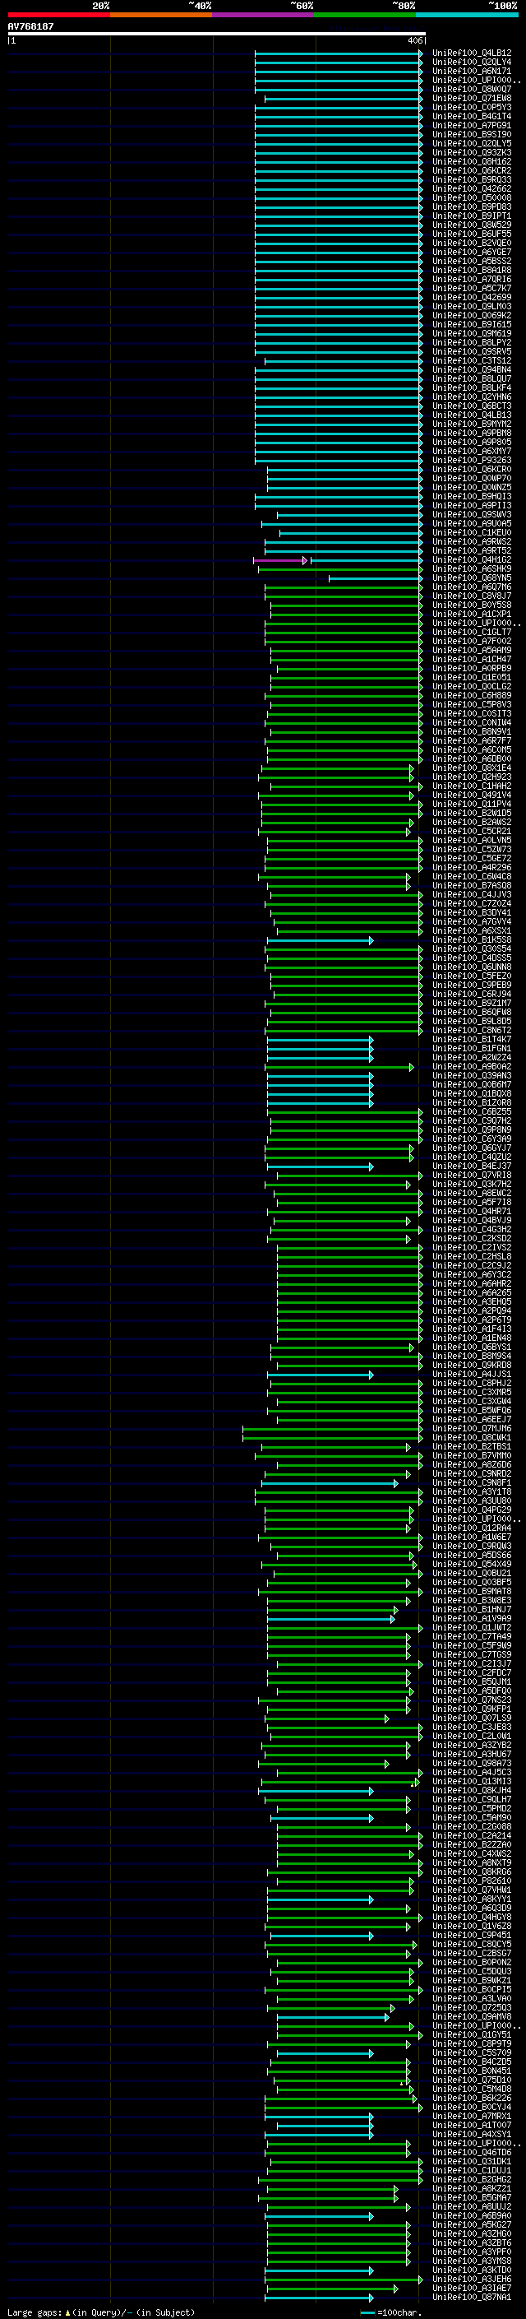Click the green alignment bar of UniRef100_A6SHK9
This screenshot has width=526, height=2319.
click(340, 569)
